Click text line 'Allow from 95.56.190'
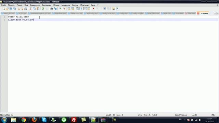This screenshot has height=123, width=219. coord(21,20)
